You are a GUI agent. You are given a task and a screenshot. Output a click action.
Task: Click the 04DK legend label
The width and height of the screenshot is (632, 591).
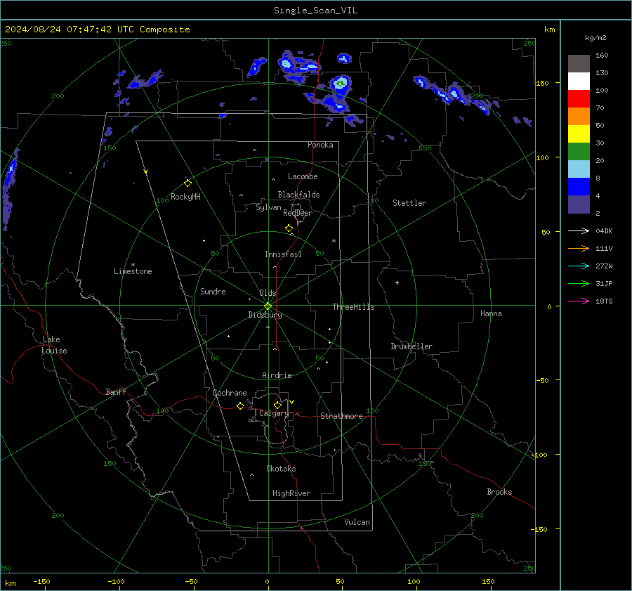tap(604, 230)
